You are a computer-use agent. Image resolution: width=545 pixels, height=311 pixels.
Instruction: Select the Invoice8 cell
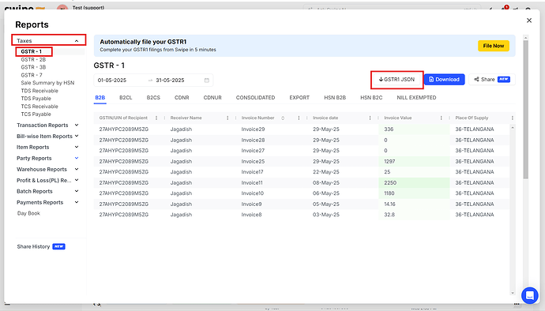(252, 215)
